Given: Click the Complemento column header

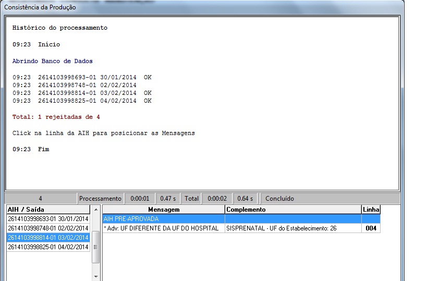Looking at the screenshot, I should click(292, 209).
